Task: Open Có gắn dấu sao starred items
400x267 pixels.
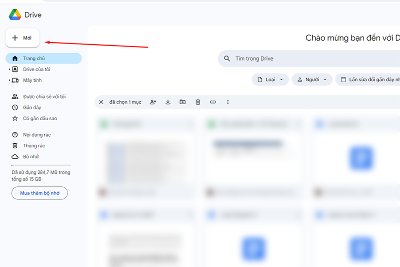Action: pyautogui.click(x=40, y=118)
